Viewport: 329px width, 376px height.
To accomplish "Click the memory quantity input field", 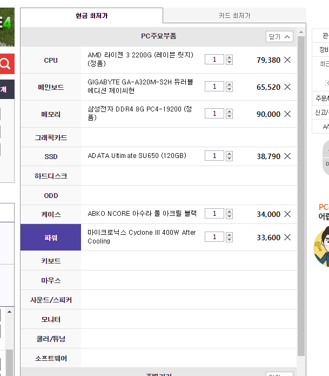I will (x=214, y=114).
